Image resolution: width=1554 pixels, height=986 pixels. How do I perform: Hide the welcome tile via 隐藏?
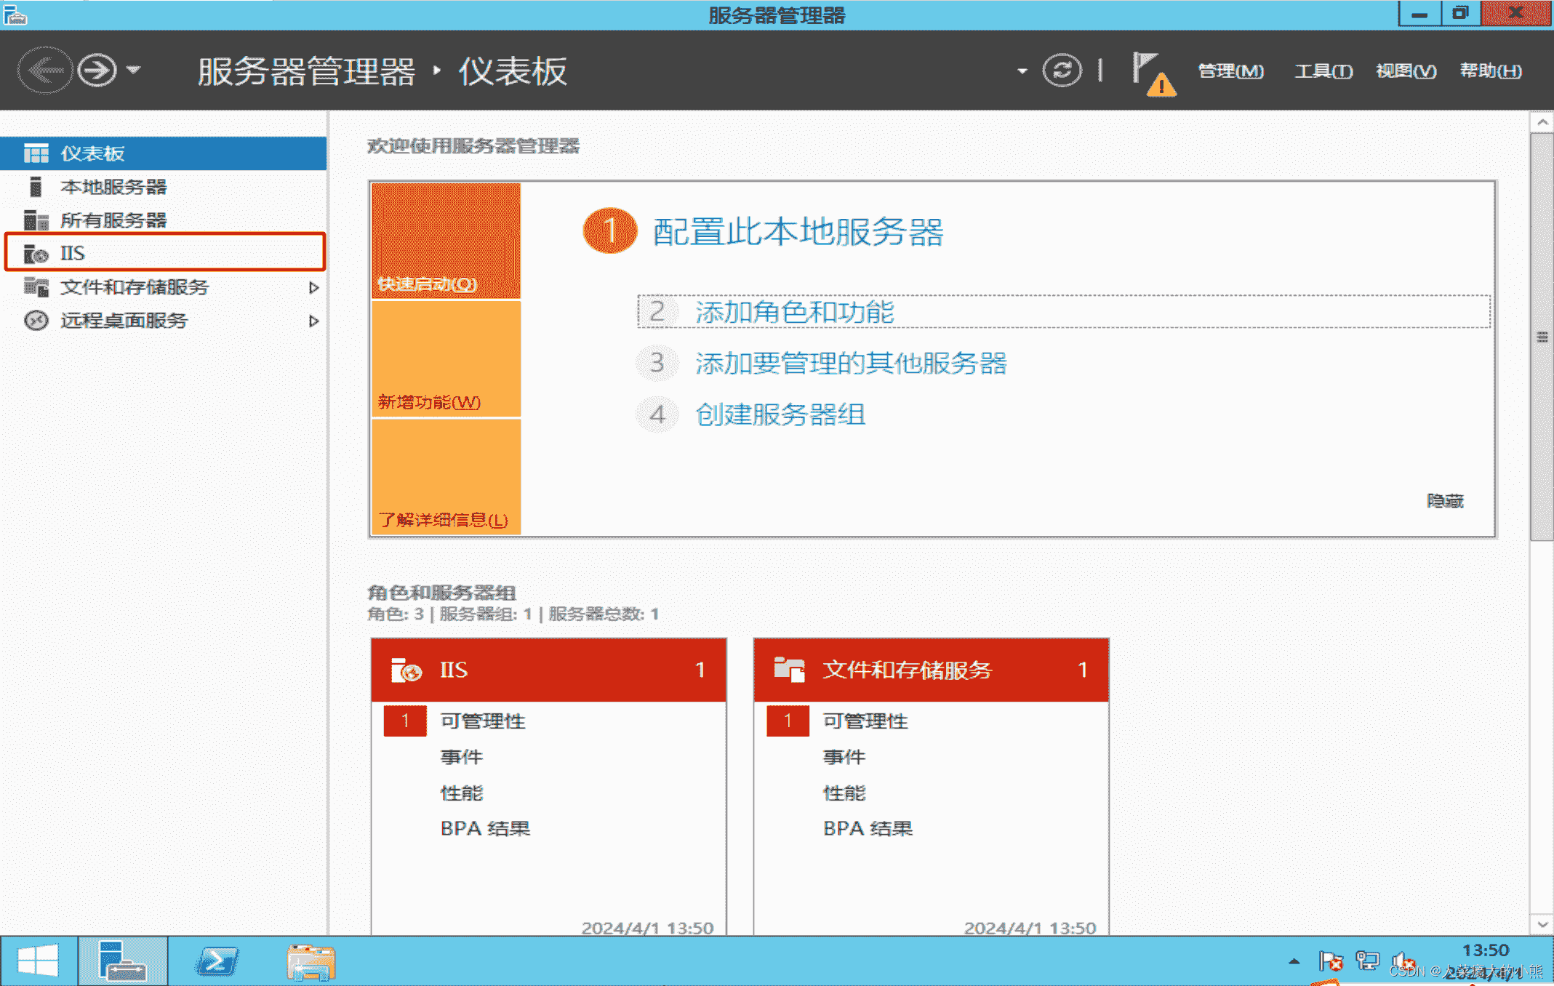tap(1444, 501)
